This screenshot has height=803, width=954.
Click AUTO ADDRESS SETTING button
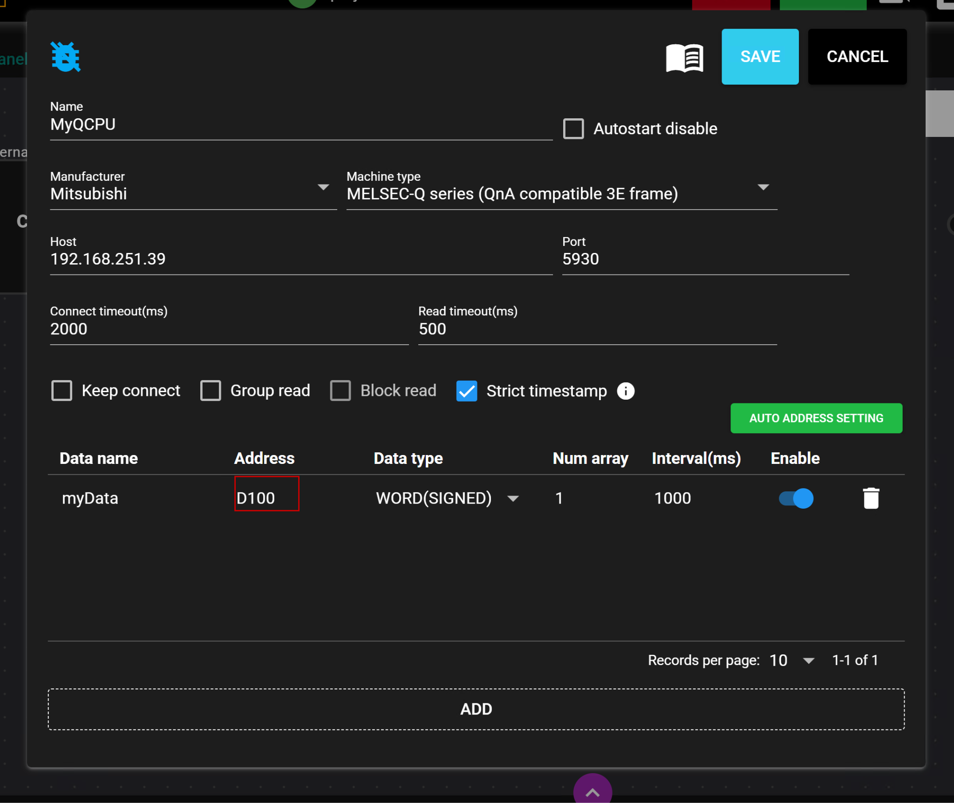816,418
